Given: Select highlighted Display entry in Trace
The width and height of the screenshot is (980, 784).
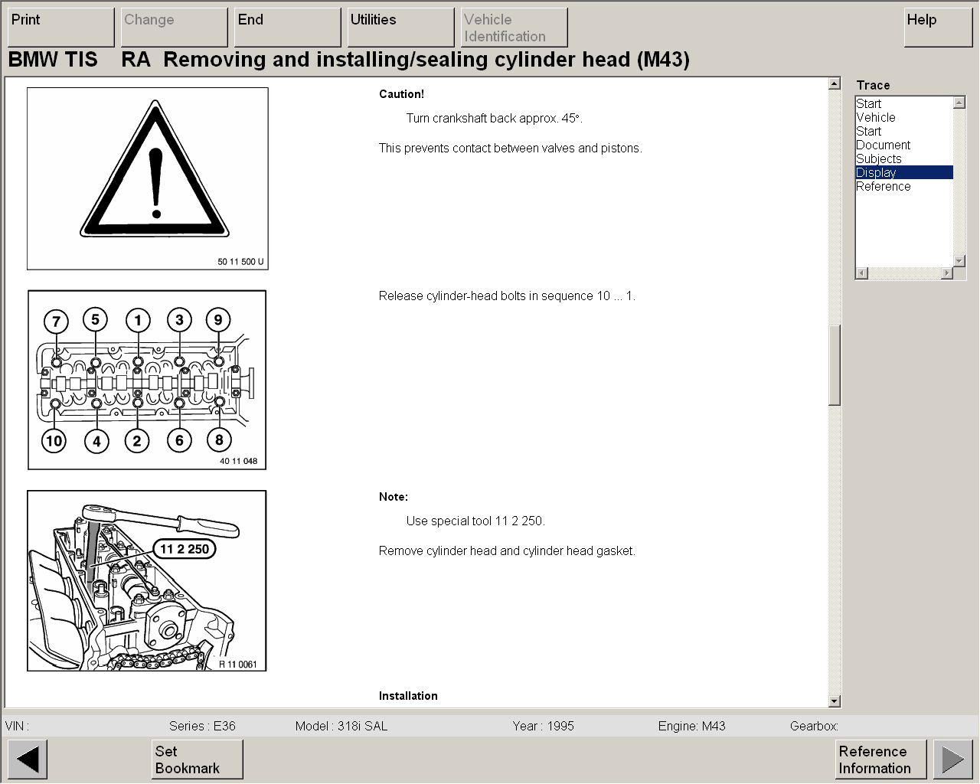Looking at the screenshot, I should tap(904, 172).
